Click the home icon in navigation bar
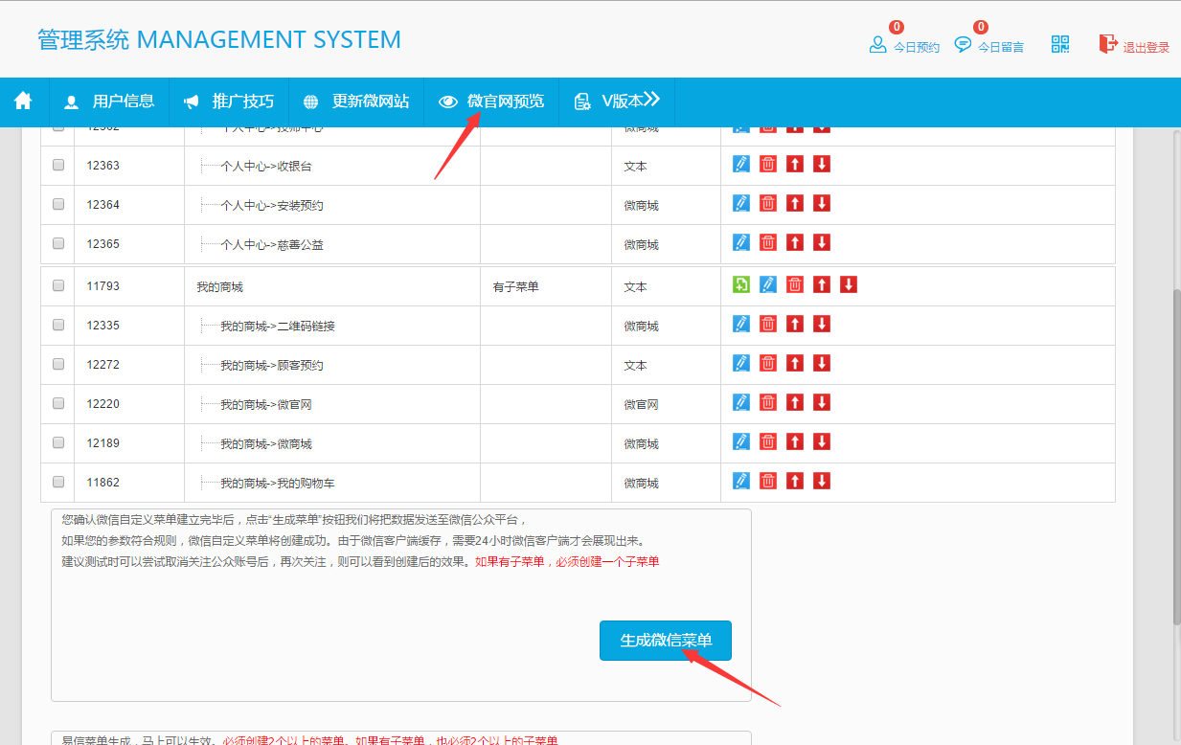 (x=23, y=101)
